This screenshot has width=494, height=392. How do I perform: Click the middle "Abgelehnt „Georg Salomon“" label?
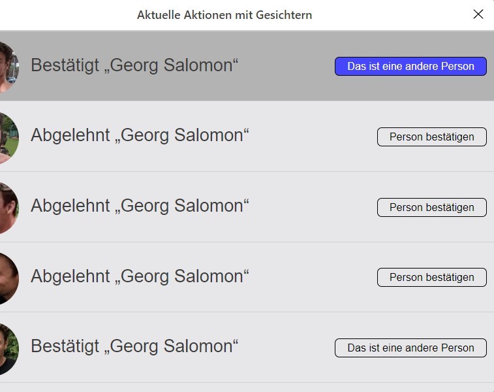click(140, 206)
